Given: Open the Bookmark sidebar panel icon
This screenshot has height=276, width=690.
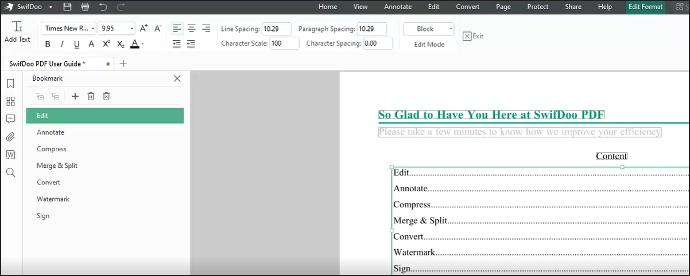Looking at the screenshot, I should 10,84.
